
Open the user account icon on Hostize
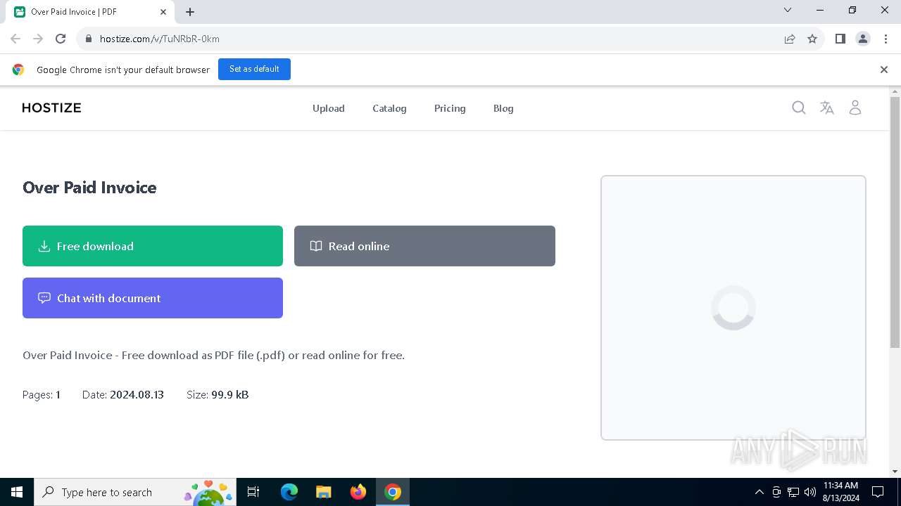point(855,108)
